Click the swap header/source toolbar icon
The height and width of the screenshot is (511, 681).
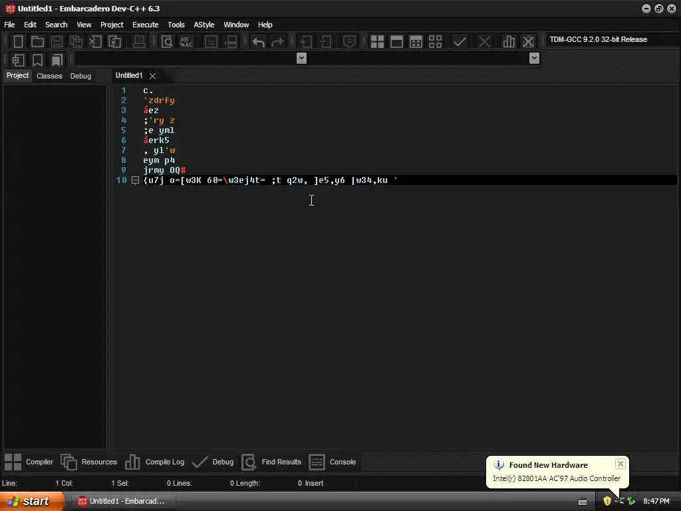click(x=231, y=42)
